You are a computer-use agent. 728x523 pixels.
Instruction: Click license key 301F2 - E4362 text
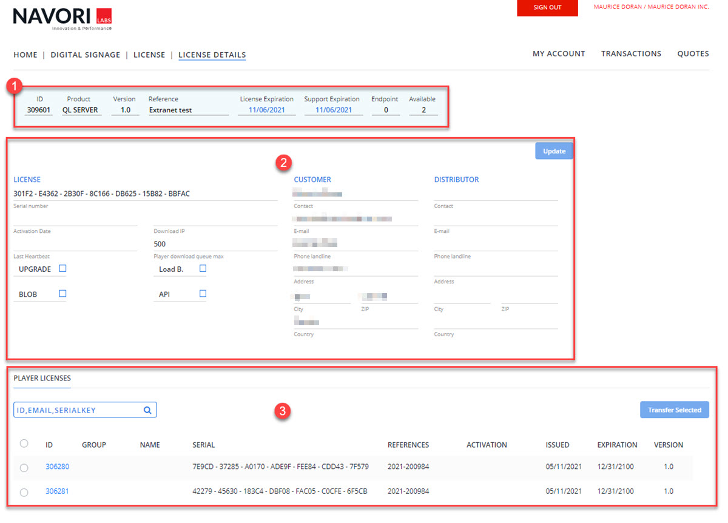pyautogui.click(x=101, y=194)
